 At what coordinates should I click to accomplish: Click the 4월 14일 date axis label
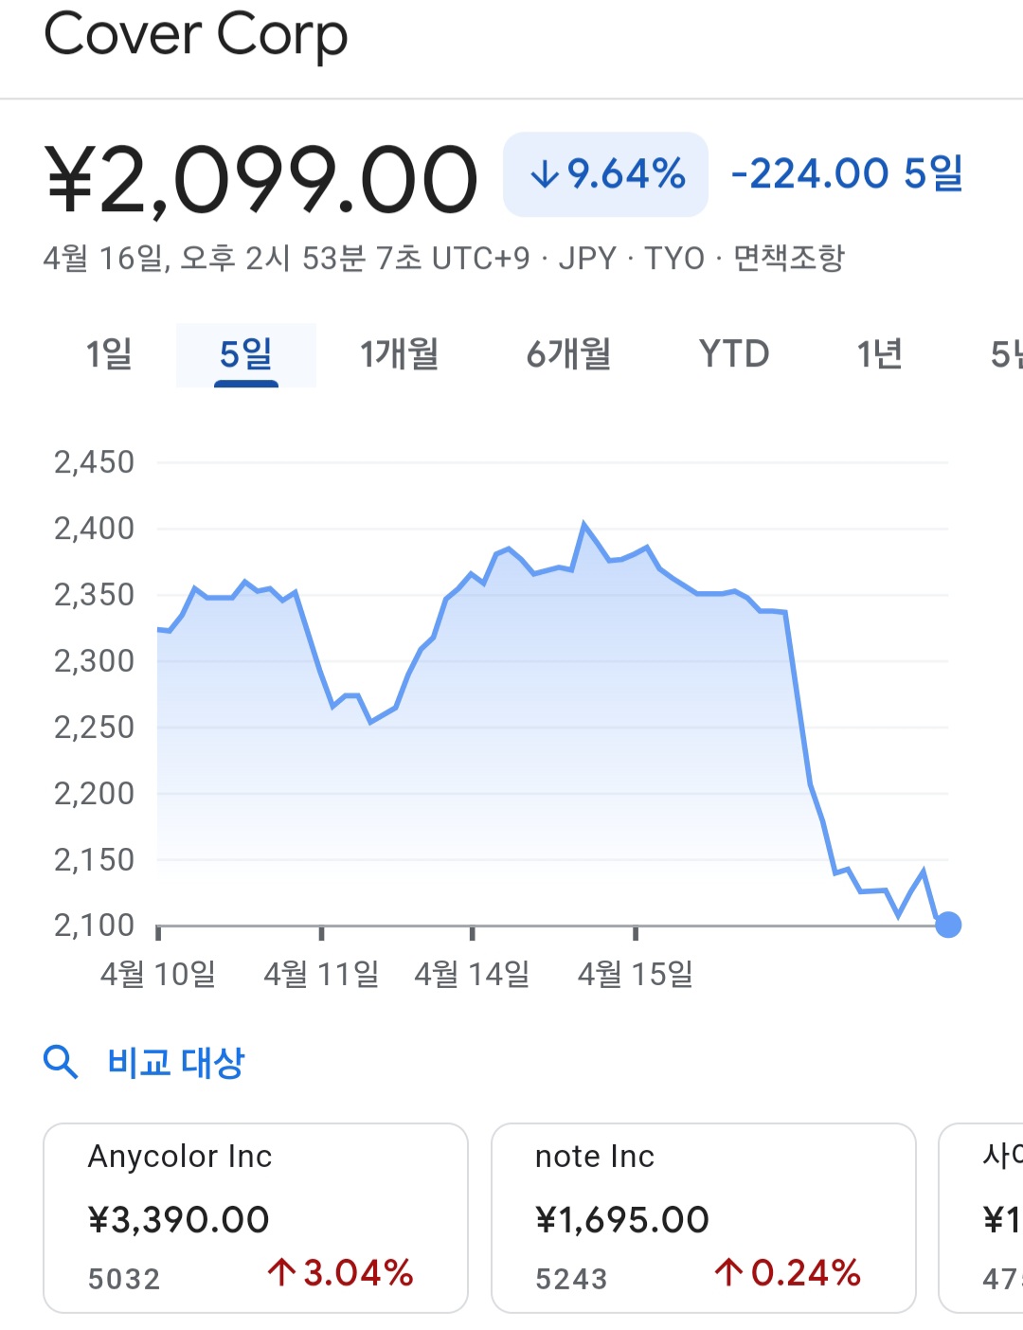(x=472, y=973)
